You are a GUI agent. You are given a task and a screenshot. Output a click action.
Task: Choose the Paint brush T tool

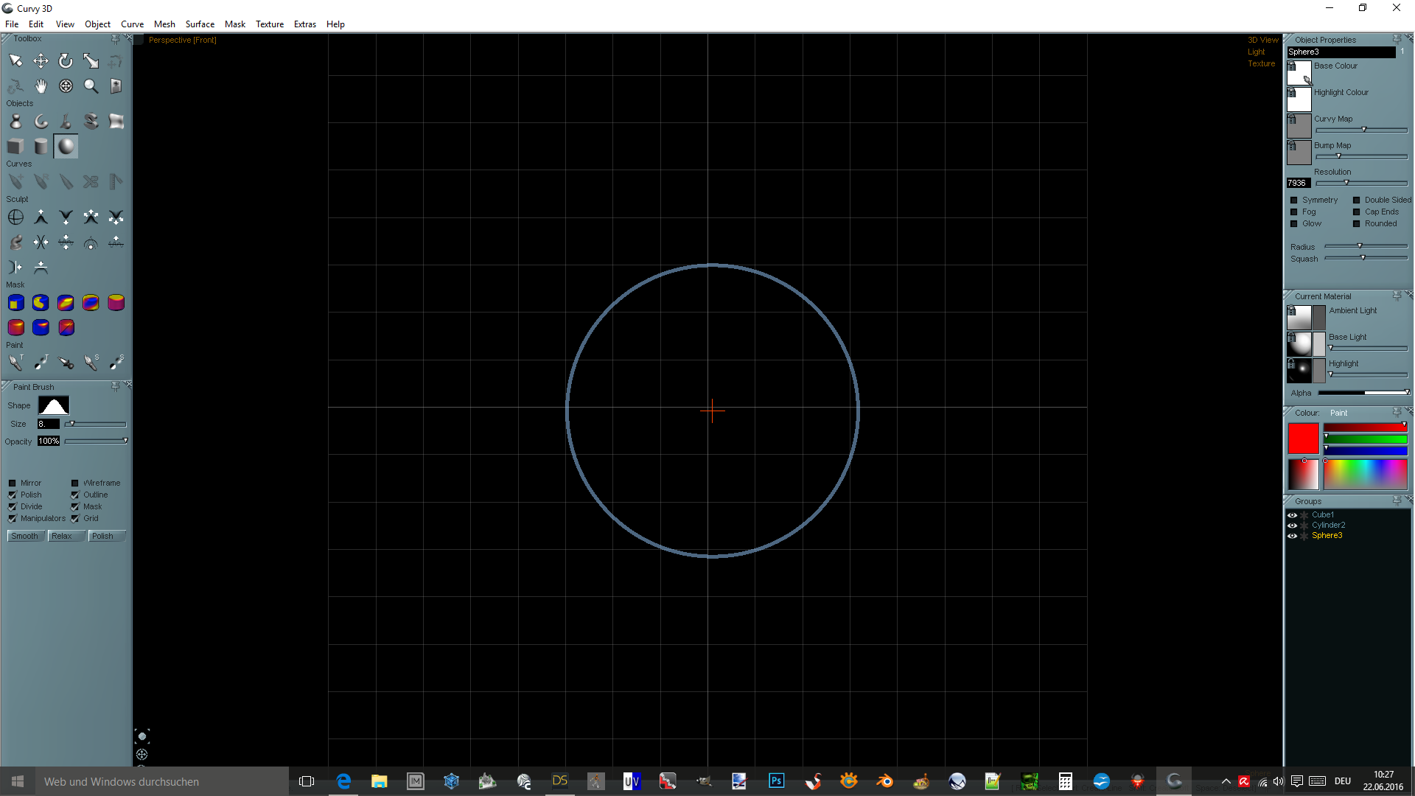[x=15, y=363]
